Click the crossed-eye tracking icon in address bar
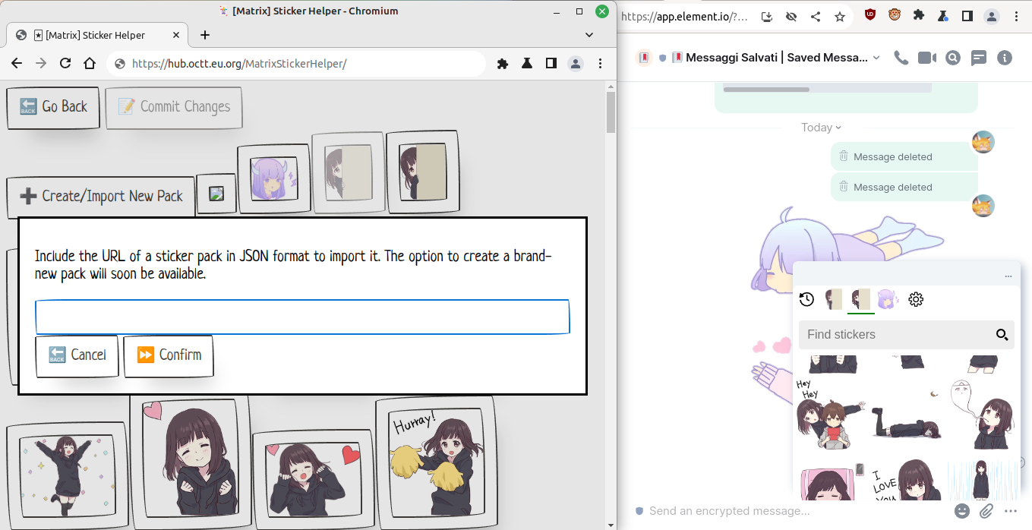Viewport: 1032px width, 530px height. click(x=791, y=16)
